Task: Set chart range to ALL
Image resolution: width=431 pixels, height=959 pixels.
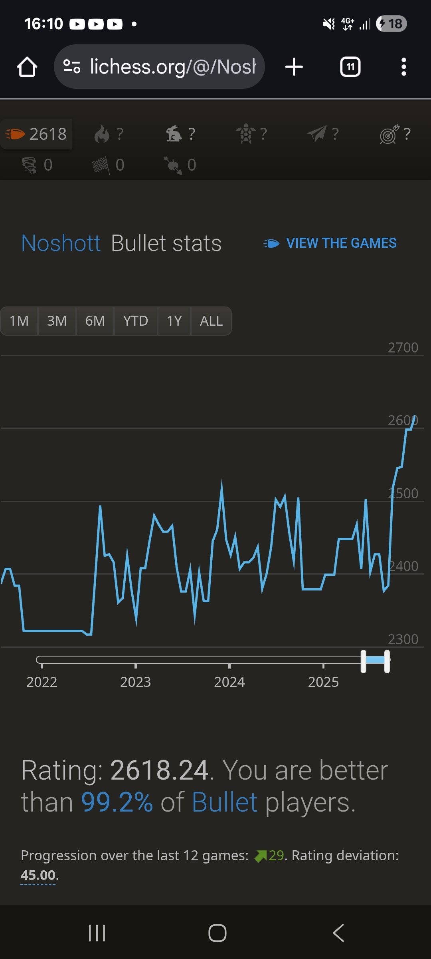Action: point(211,321)
